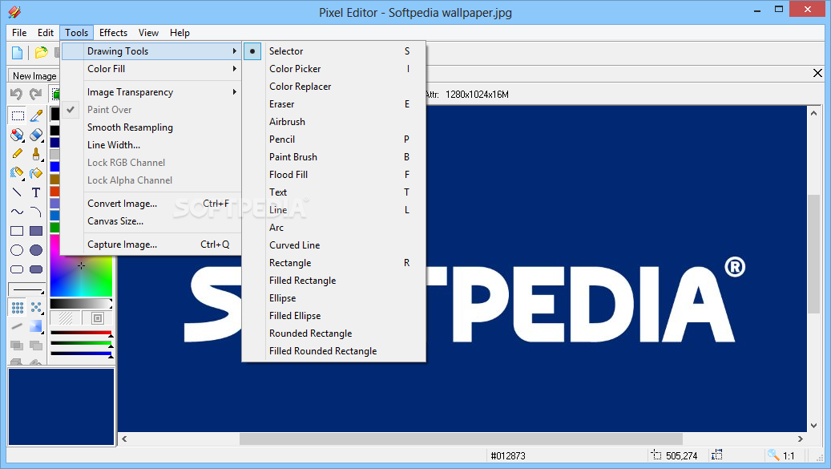Click Canvas Size... menu entry

[151, 221]
